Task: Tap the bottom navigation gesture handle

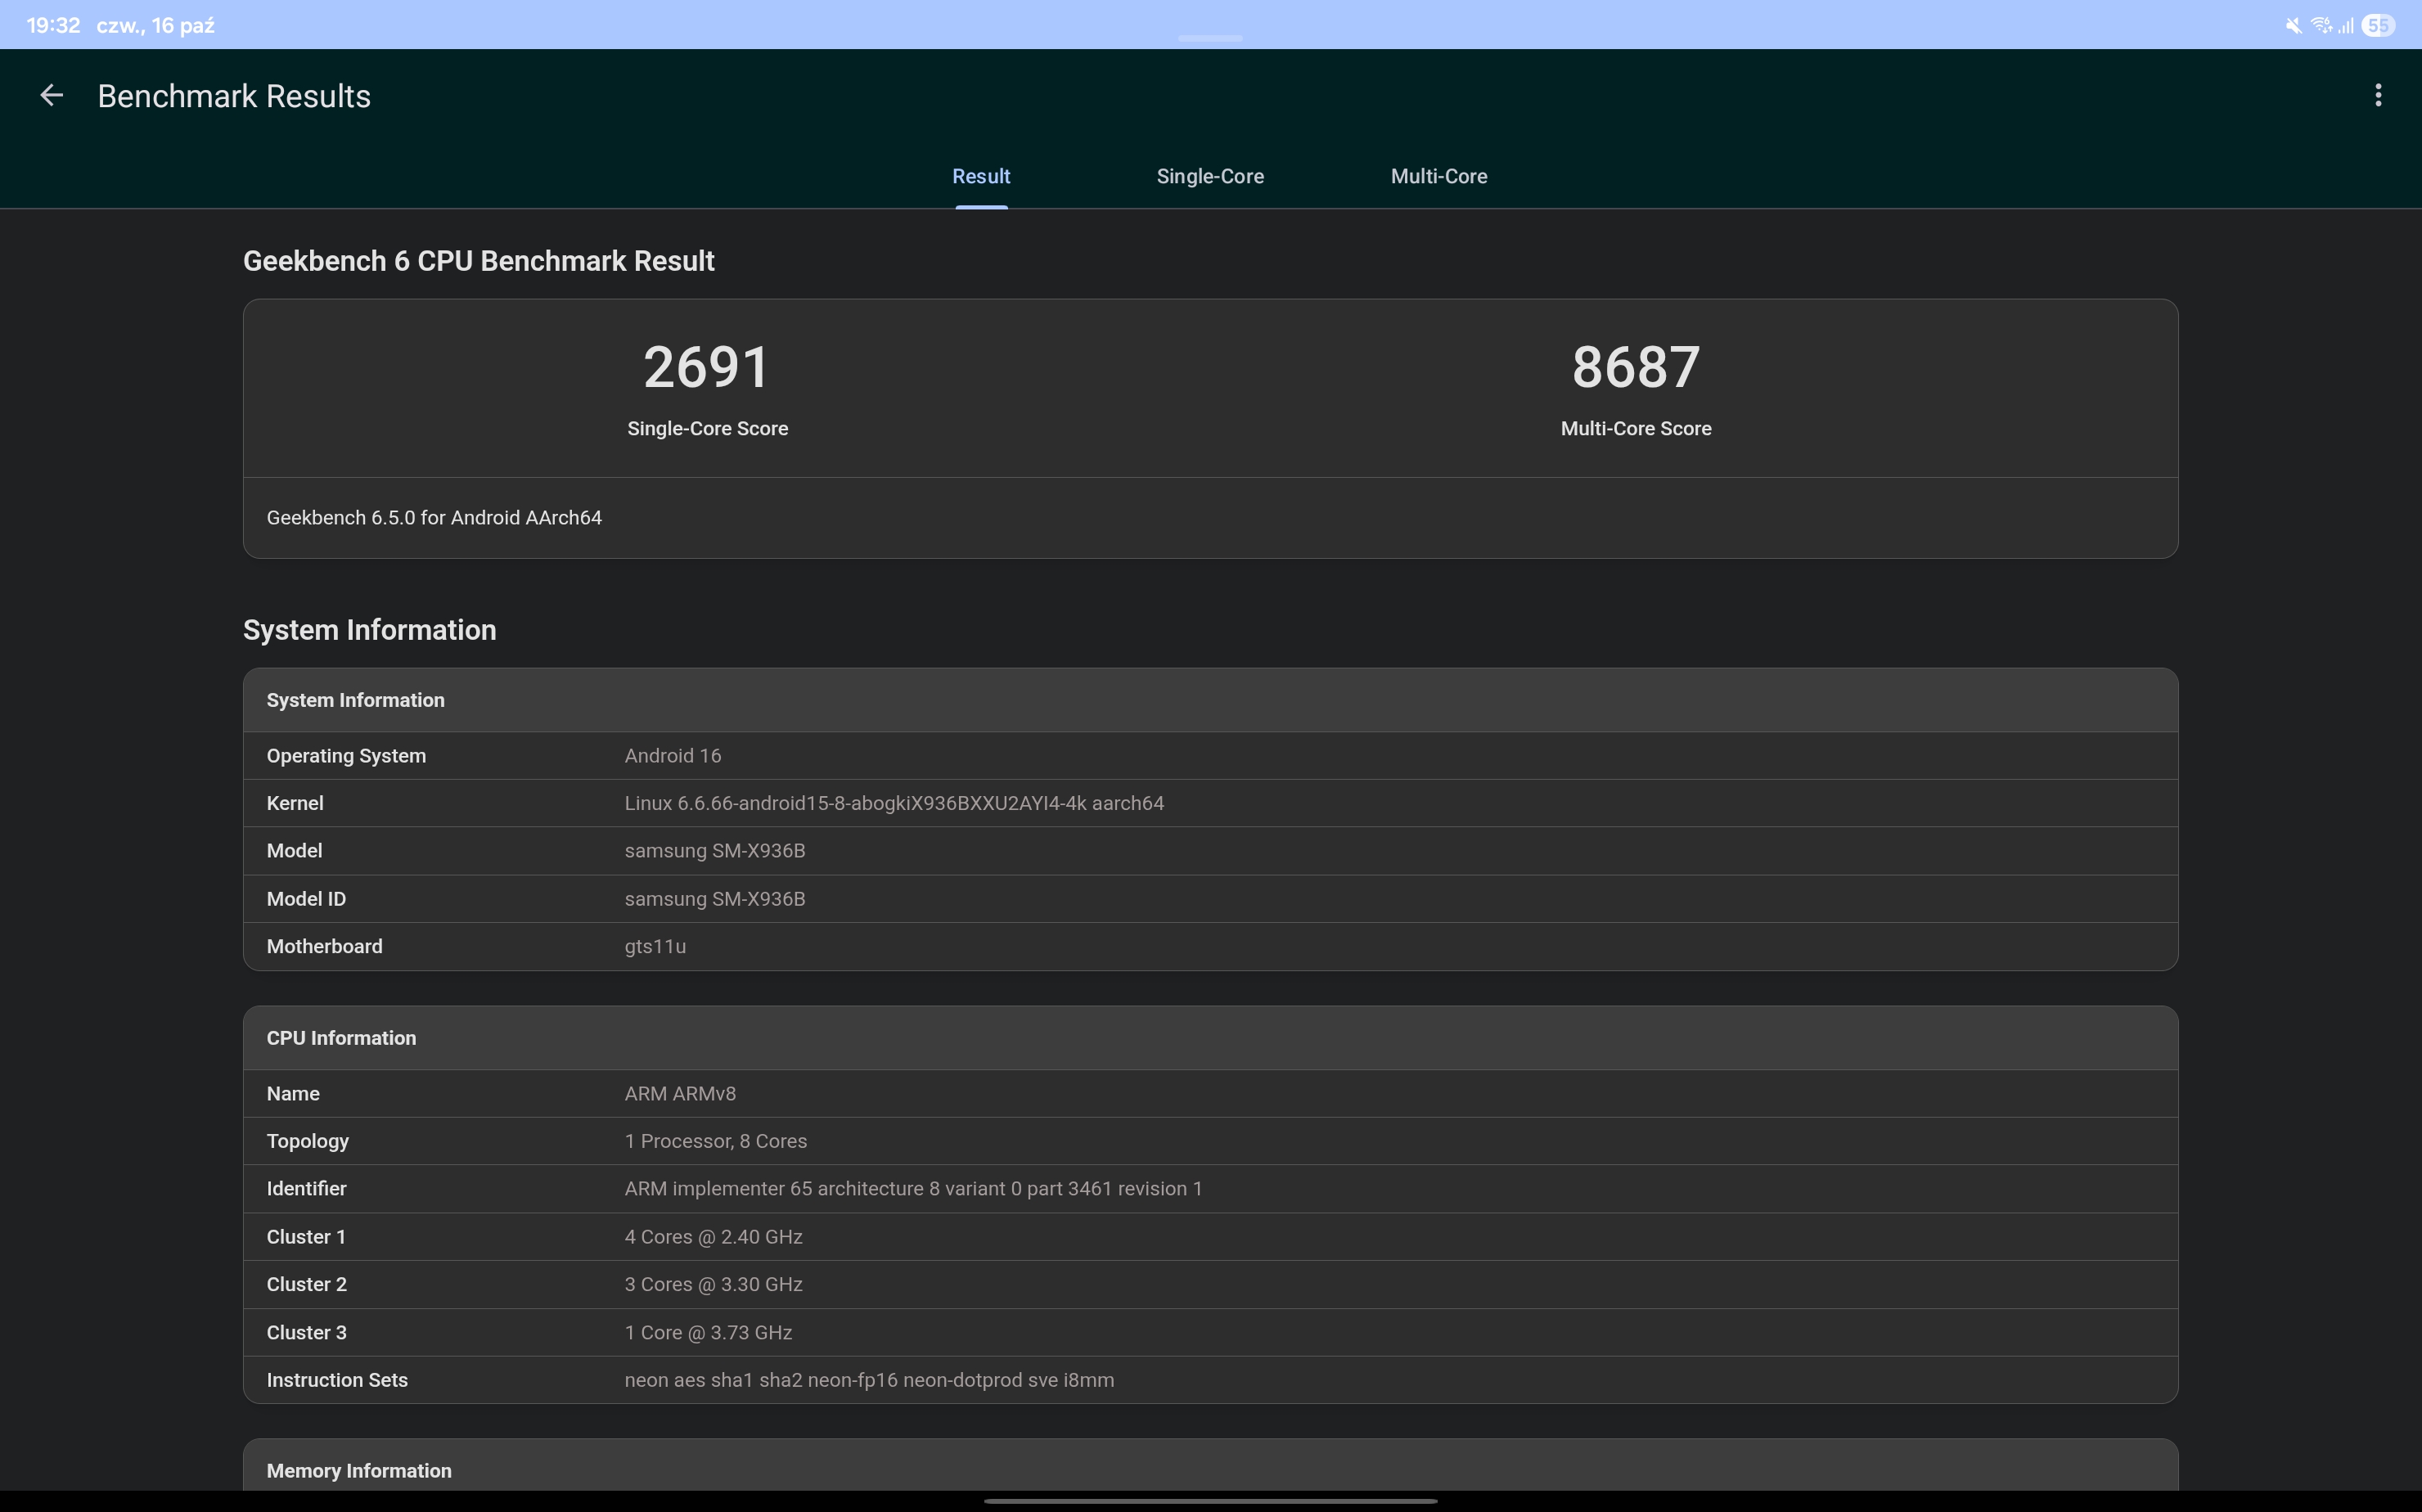Action: (1210, 1500)
